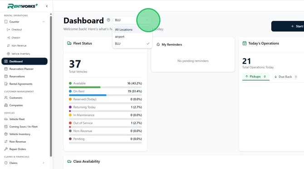Click the Repair Orders wrench icon

click(6, 149)
